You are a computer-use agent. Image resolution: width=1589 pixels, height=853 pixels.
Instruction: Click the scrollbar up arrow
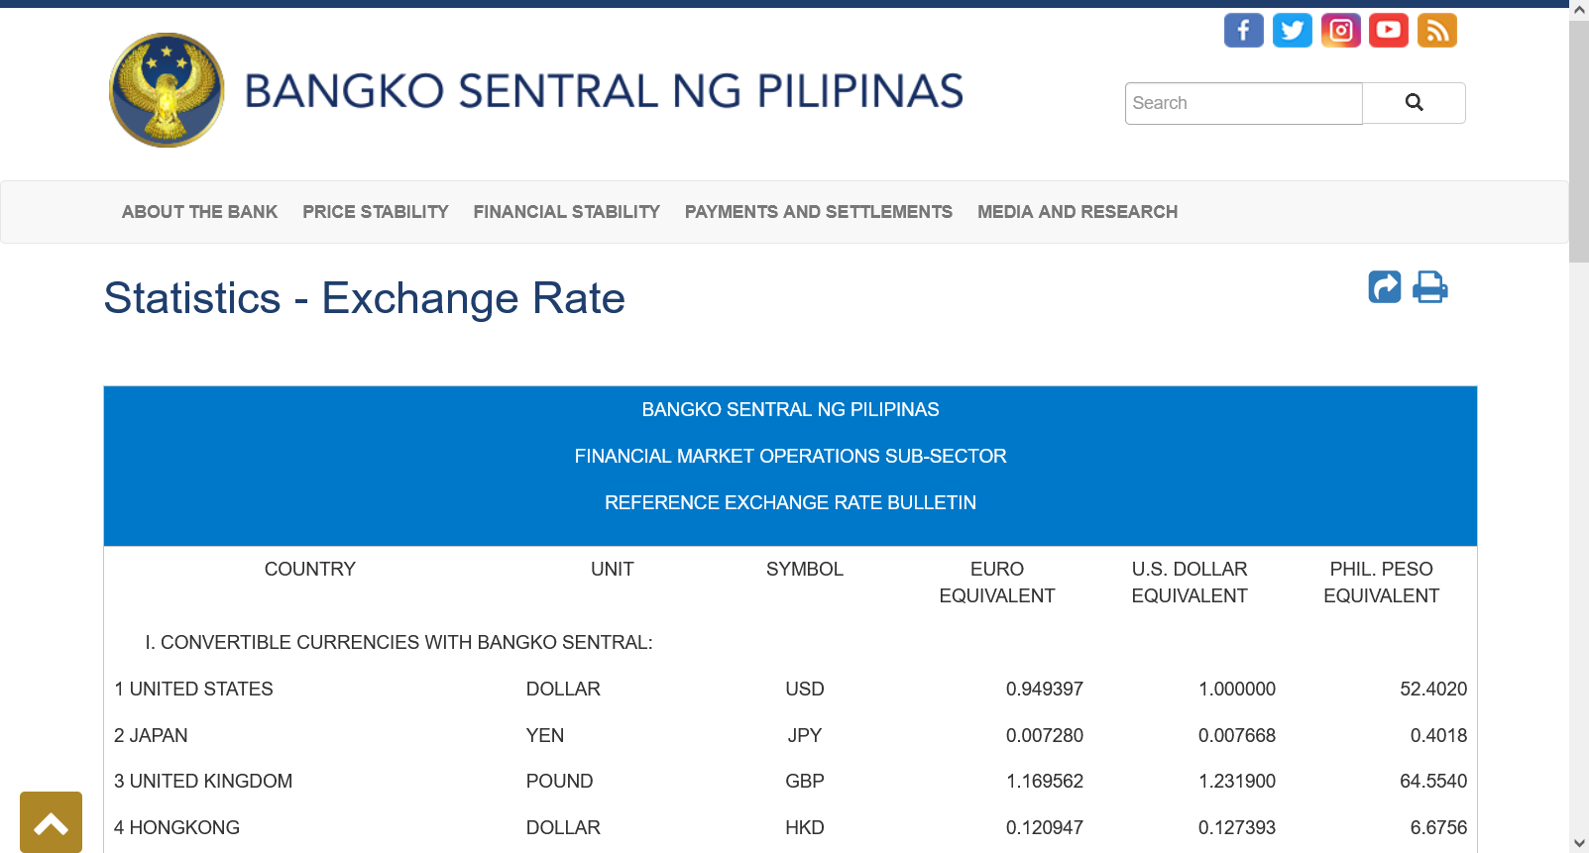coord(1579,10)
